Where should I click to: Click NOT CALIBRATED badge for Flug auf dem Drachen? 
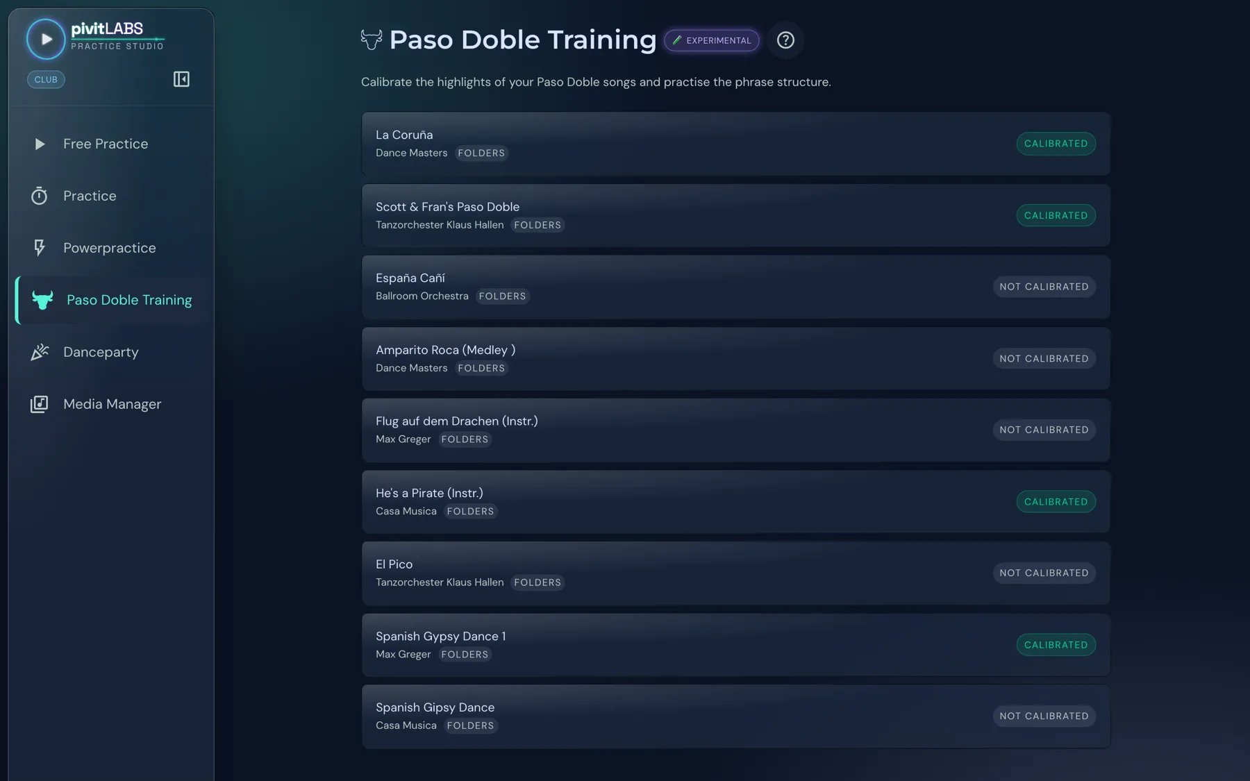point(1044,430)
